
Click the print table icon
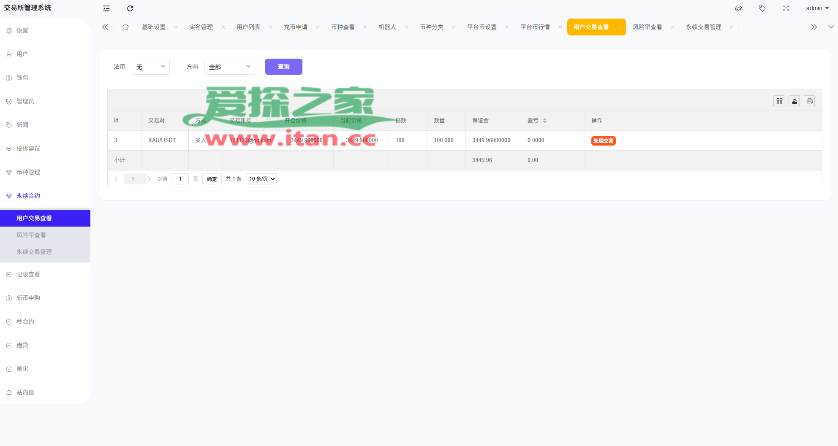809,101
